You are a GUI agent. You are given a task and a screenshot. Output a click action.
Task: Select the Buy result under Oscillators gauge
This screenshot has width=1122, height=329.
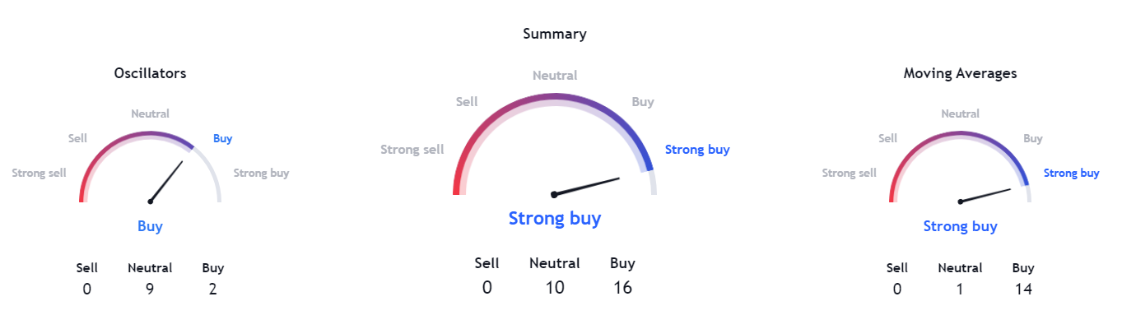point(150,226)
